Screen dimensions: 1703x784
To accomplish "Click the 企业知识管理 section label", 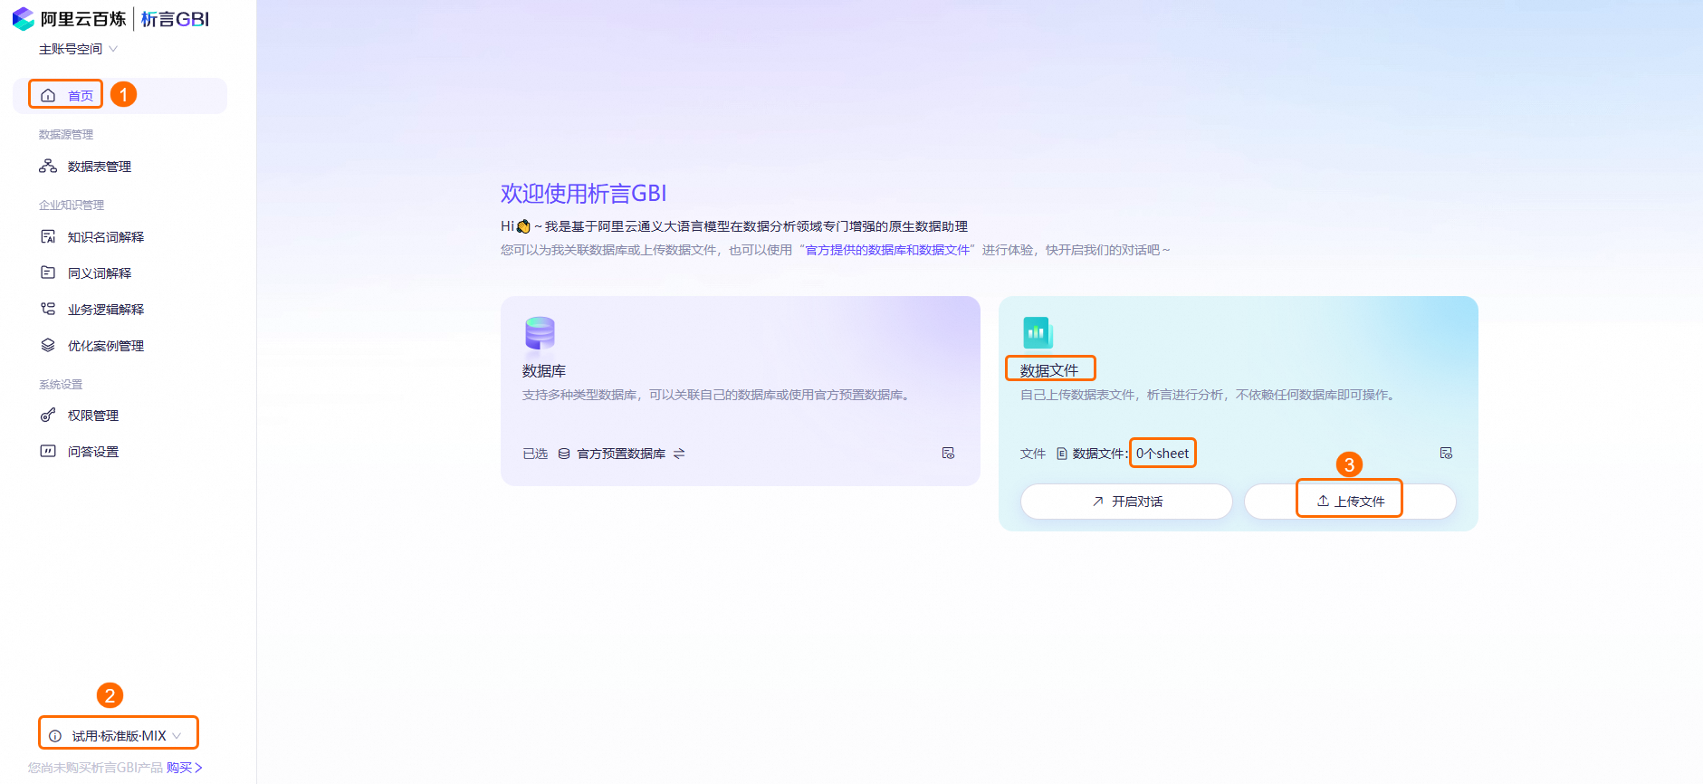I will click(x=72, y=205).
